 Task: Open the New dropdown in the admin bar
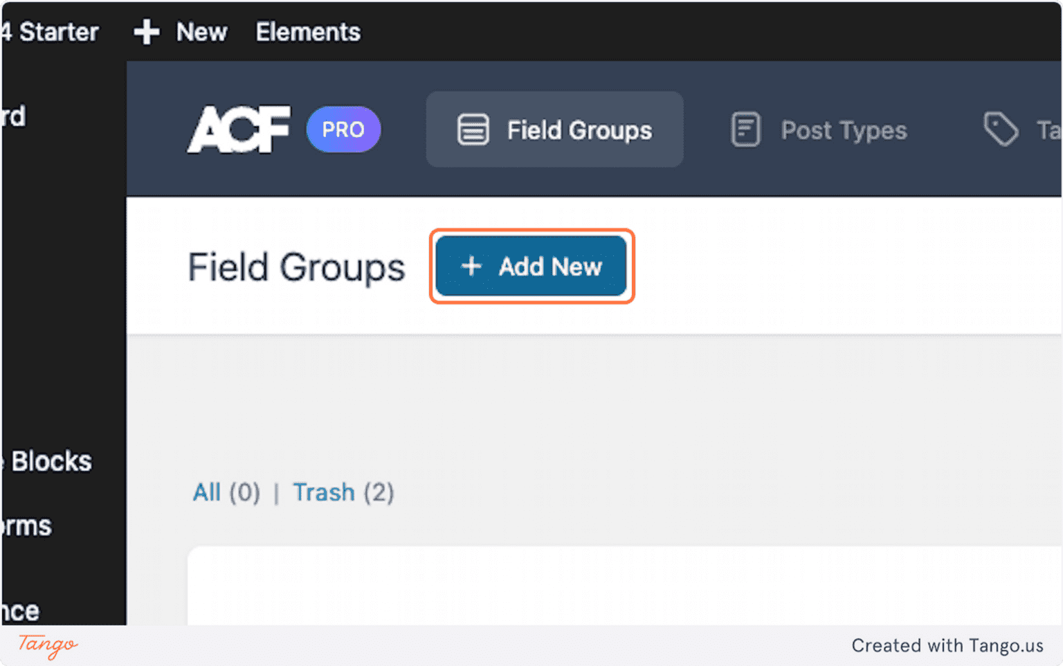(201, 31)
